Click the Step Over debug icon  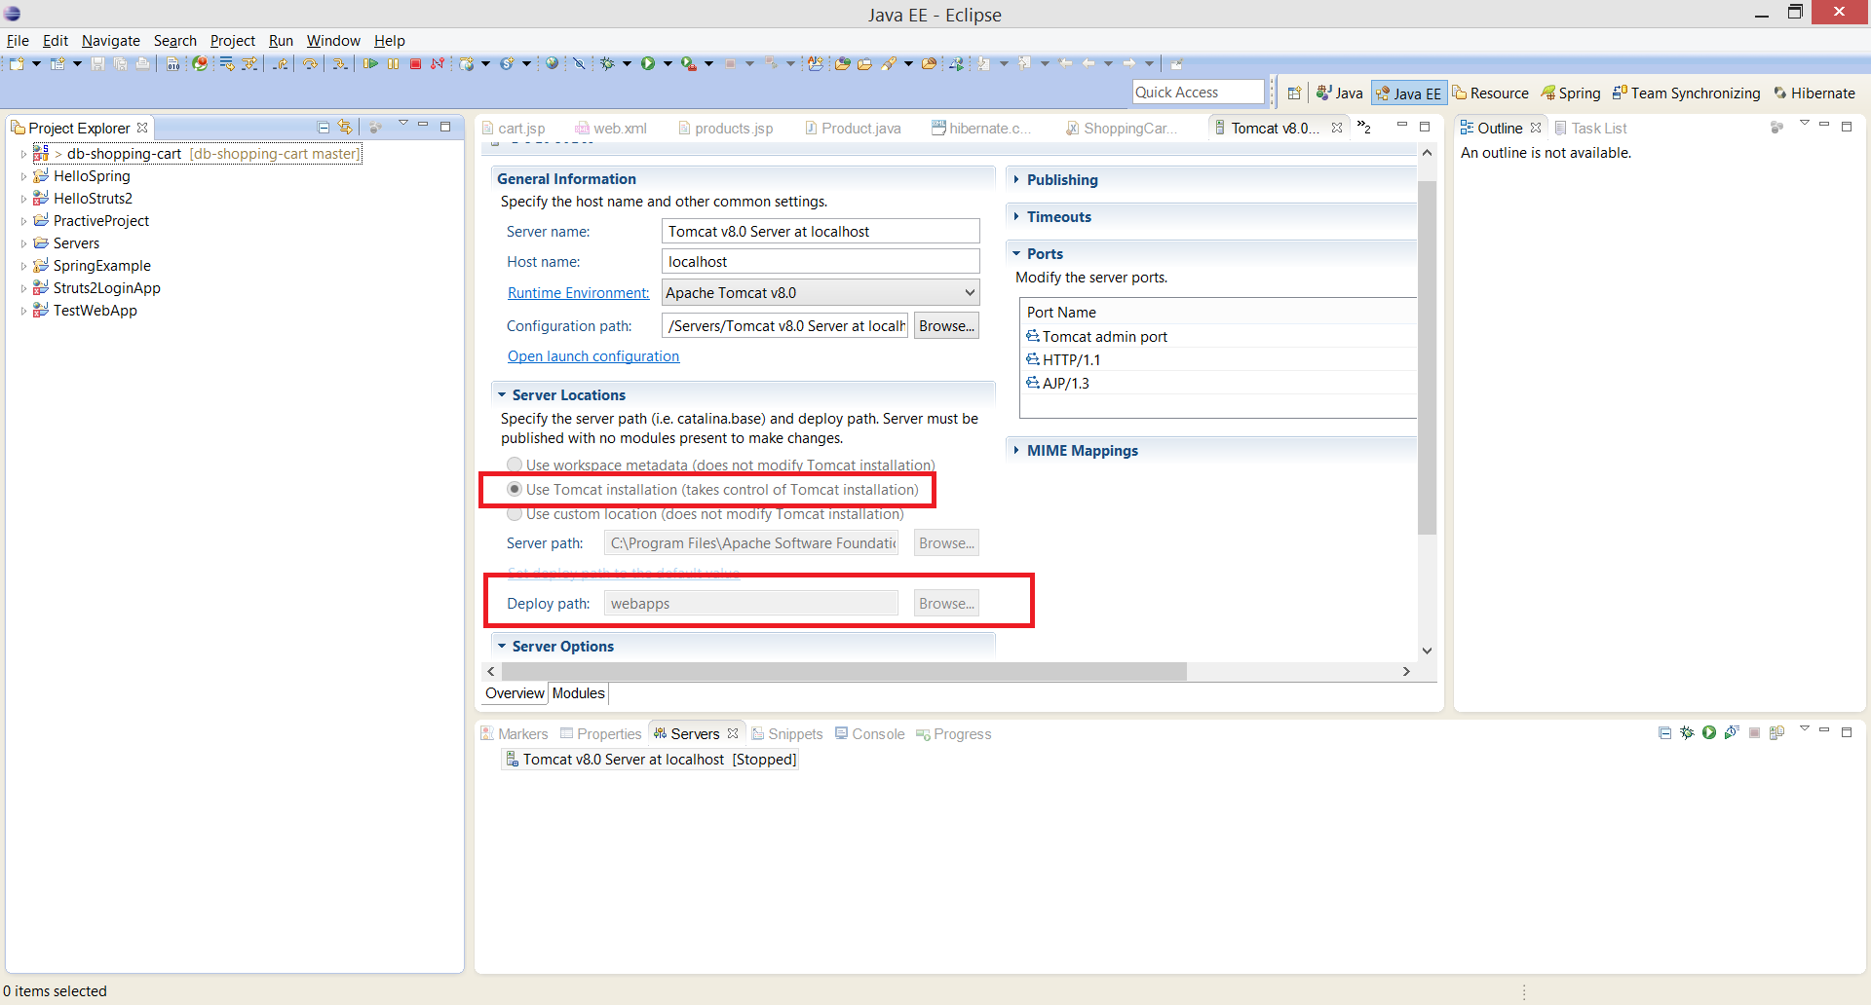click(x=309, y=63)
